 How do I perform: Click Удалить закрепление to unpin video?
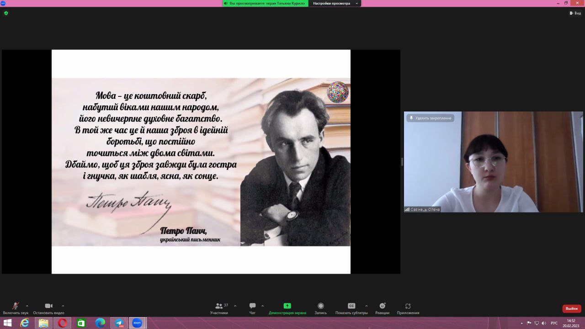pos(430,118)
